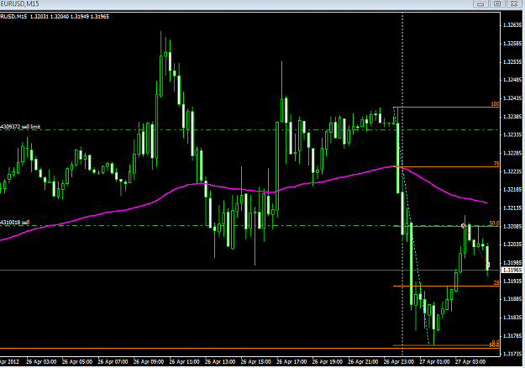Click price scale value 1.32085
525x368 pixels.
tap(512, 226)
